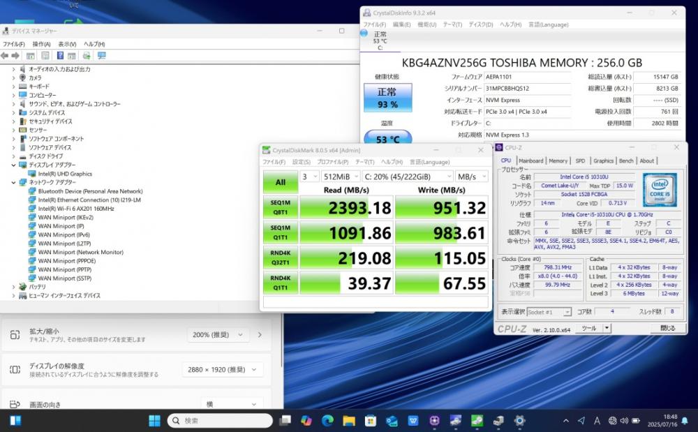
Task: Open Microsoft Store from taskbar
Action: click(x=371, y=420)
